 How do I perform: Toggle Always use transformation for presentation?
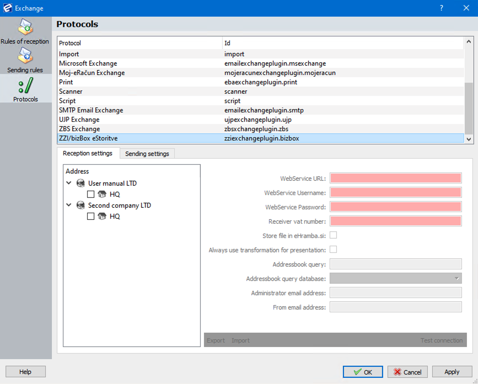tap(333, 250)
